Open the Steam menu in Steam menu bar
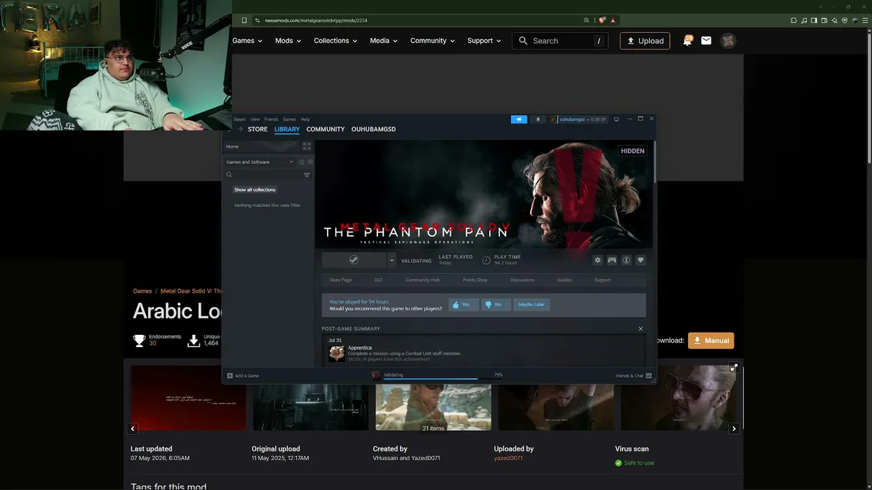Image resolution: width=872 pixels, height=490 pixels. pos(240,119)
